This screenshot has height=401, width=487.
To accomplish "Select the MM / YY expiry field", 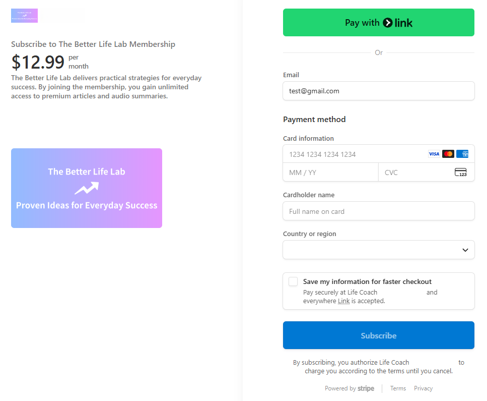I will pyautogui.click(x=330, y=173).
